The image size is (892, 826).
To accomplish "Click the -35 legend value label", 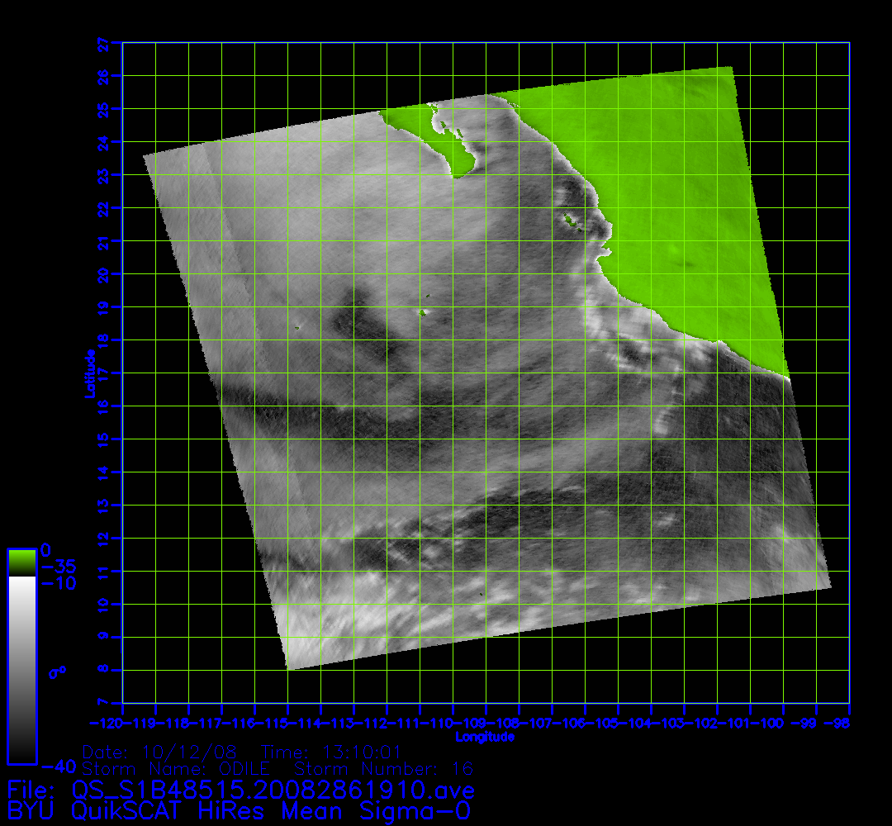I will (x=58, y=567).
